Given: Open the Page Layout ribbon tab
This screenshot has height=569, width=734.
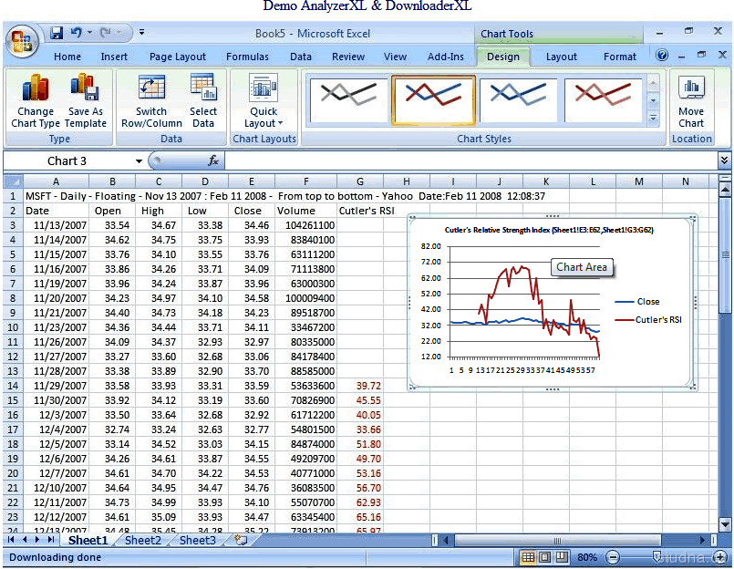Looking at the screenshot, I should (x=178, y=57).
